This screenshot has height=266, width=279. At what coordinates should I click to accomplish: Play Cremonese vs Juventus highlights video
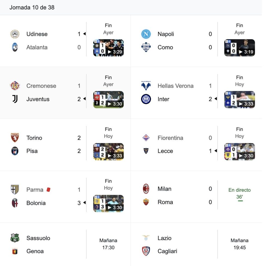(108, 100)
